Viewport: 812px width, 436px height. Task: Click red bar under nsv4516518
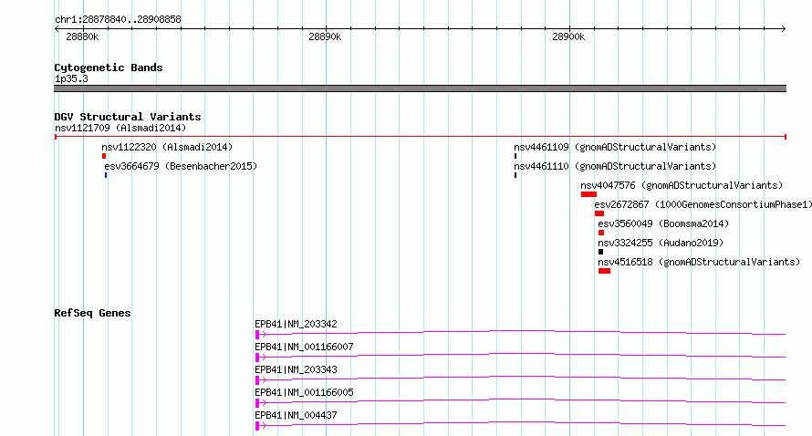[x=604, y=271]
